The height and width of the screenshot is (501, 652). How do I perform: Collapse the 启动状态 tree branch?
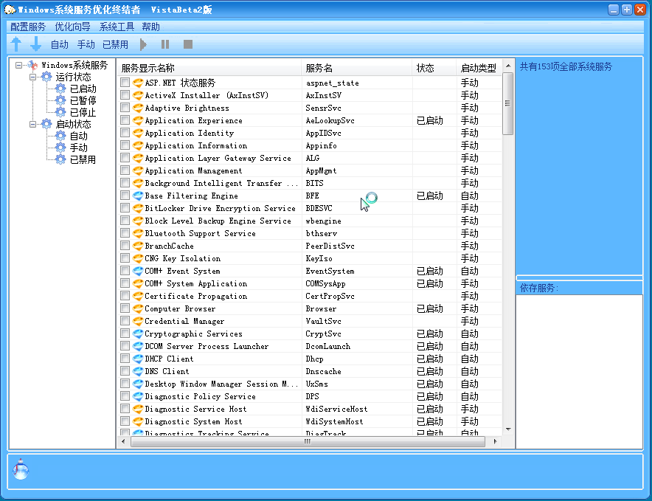(x=33, y=124)
